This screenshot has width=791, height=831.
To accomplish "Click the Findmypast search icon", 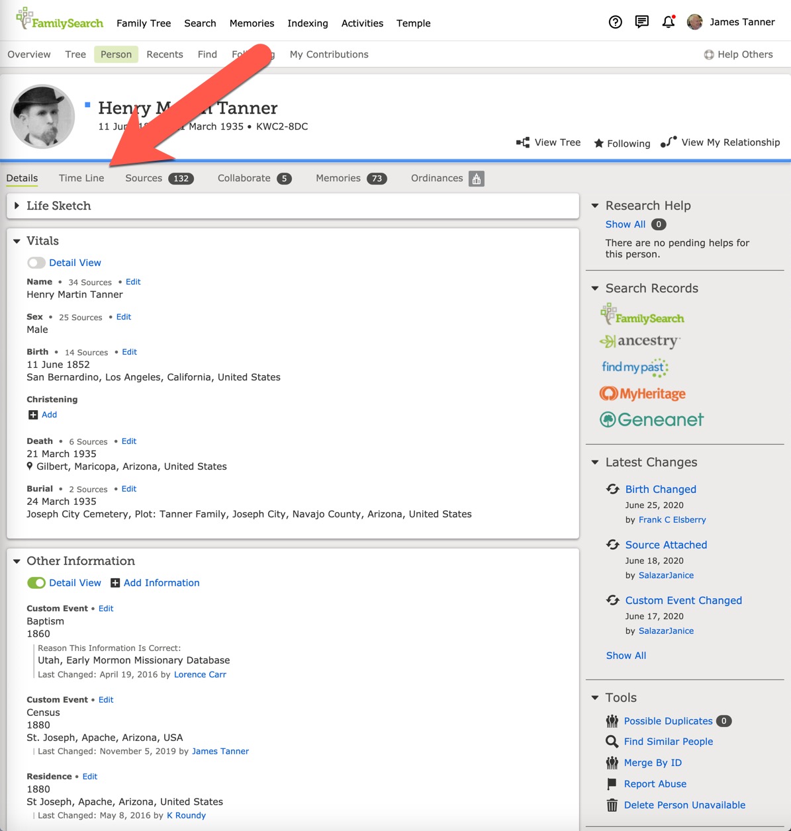I will (635, 367).
